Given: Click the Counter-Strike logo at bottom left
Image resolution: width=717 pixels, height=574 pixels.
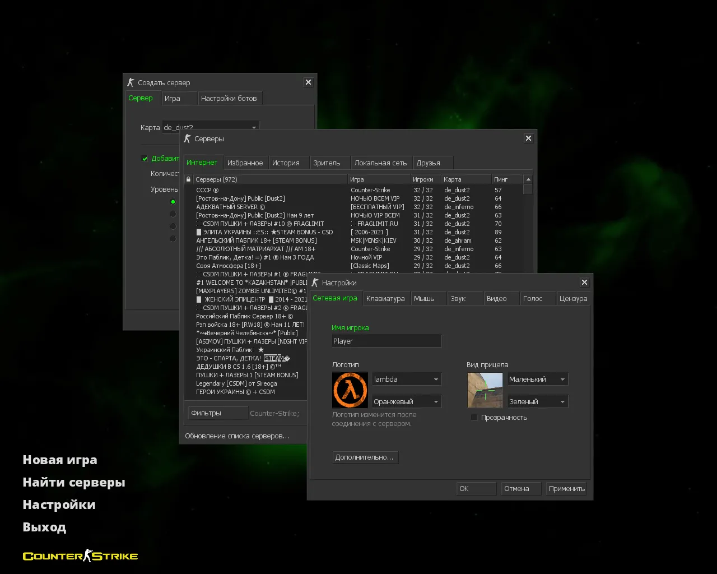Looking at the screenshot, I should tap(80, 556).
